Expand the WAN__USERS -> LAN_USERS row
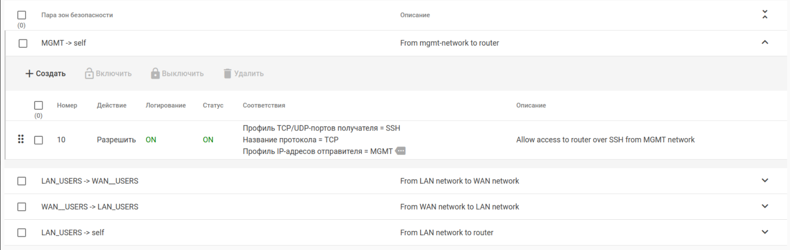This screenshot has width=790, height=250. (765, 206)
